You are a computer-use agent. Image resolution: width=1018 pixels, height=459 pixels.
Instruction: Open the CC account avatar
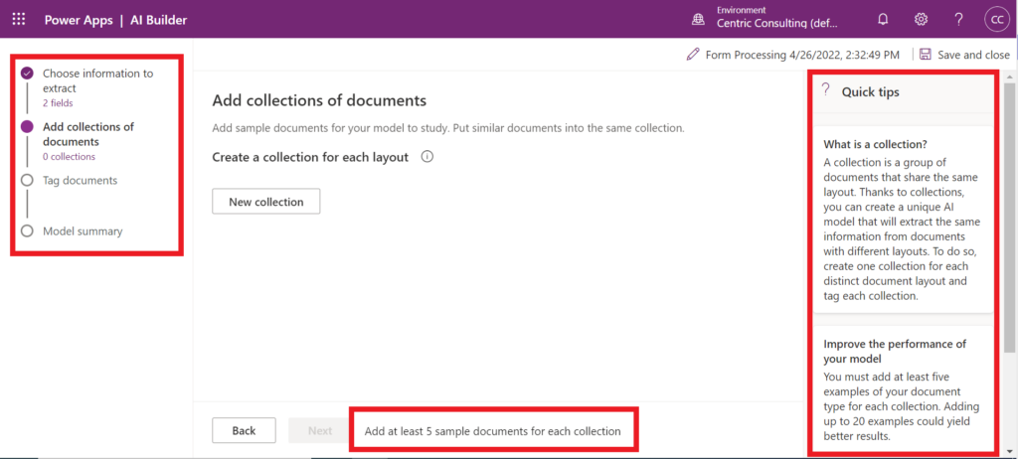pyautogui.click(x=995, y=19)
